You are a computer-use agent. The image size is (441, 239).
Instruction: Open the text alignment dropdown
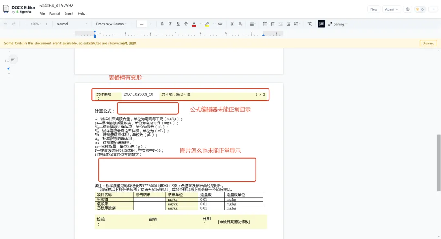(253, 24)
